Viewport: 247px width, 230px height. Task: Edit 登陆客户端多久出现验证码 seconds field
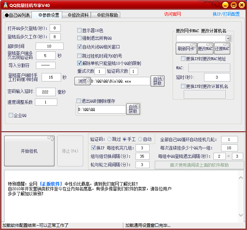click(x=46, y=56)
